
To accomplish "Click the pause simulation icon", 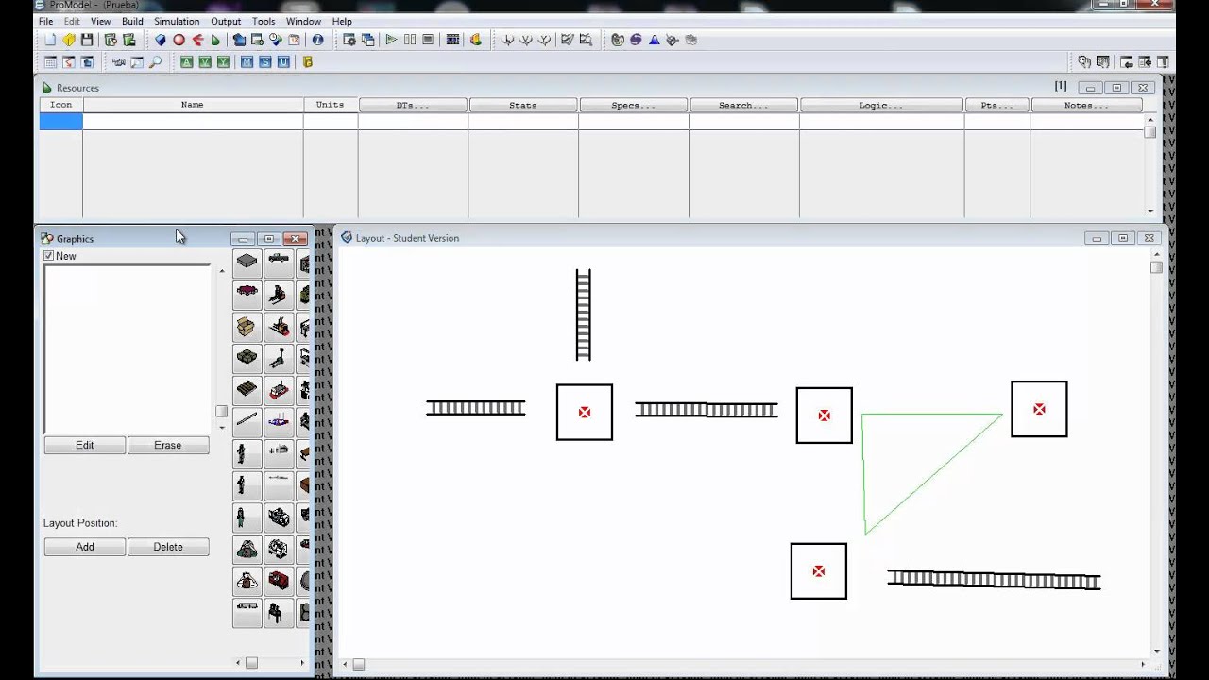I will (410, 40).
